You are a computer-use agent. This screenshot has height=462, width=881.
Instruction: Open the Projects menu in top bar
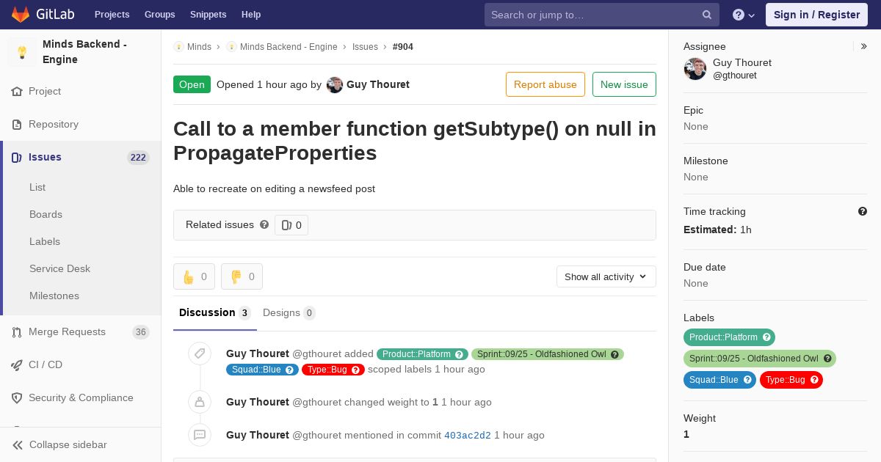point(112,15)
